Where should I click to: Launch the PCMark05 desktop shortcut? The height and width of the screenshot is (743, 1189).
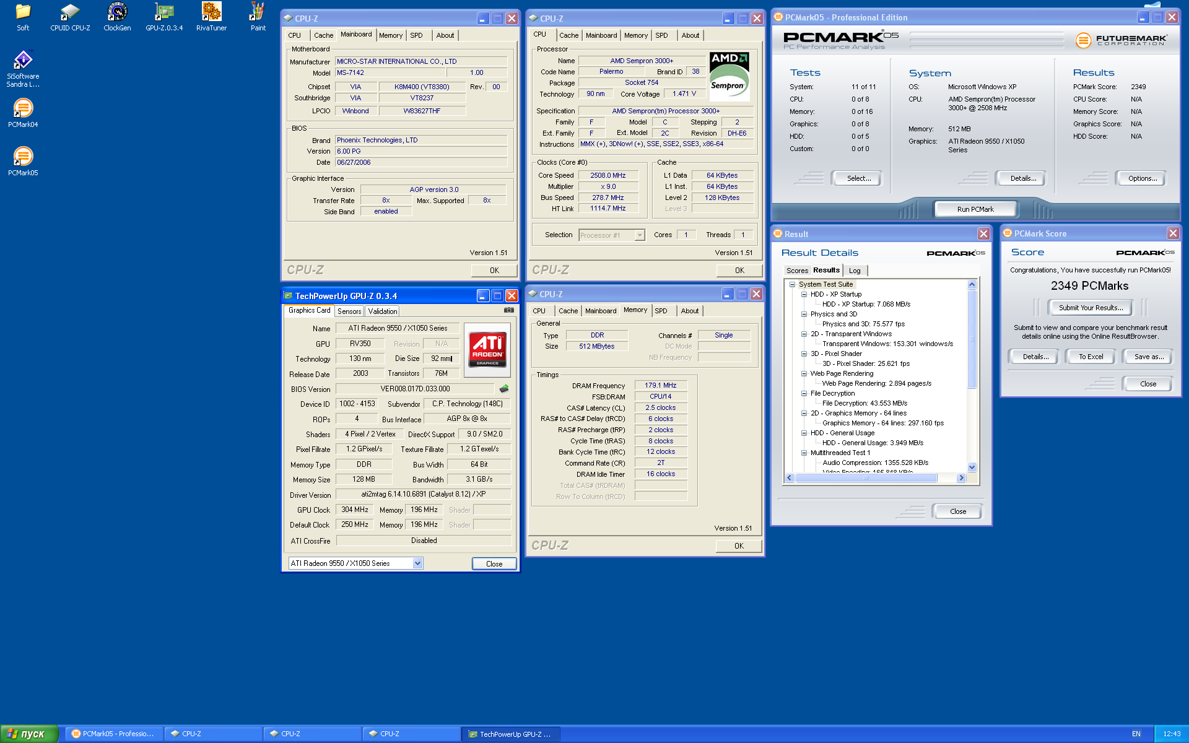coord(23,162)
